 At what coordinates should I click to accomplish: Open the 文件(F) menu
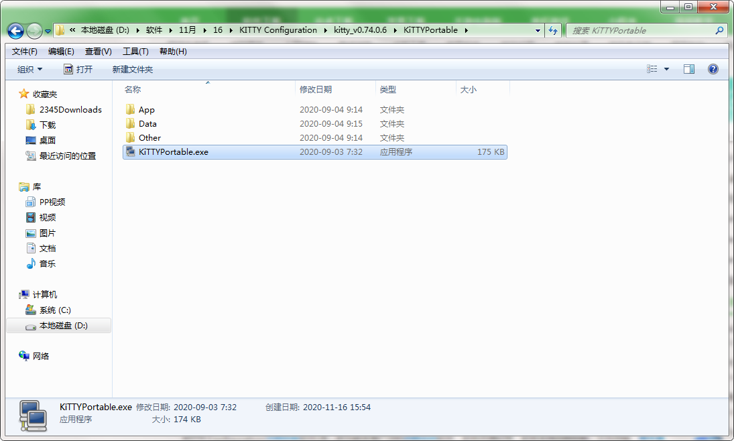tap(24, 52)
